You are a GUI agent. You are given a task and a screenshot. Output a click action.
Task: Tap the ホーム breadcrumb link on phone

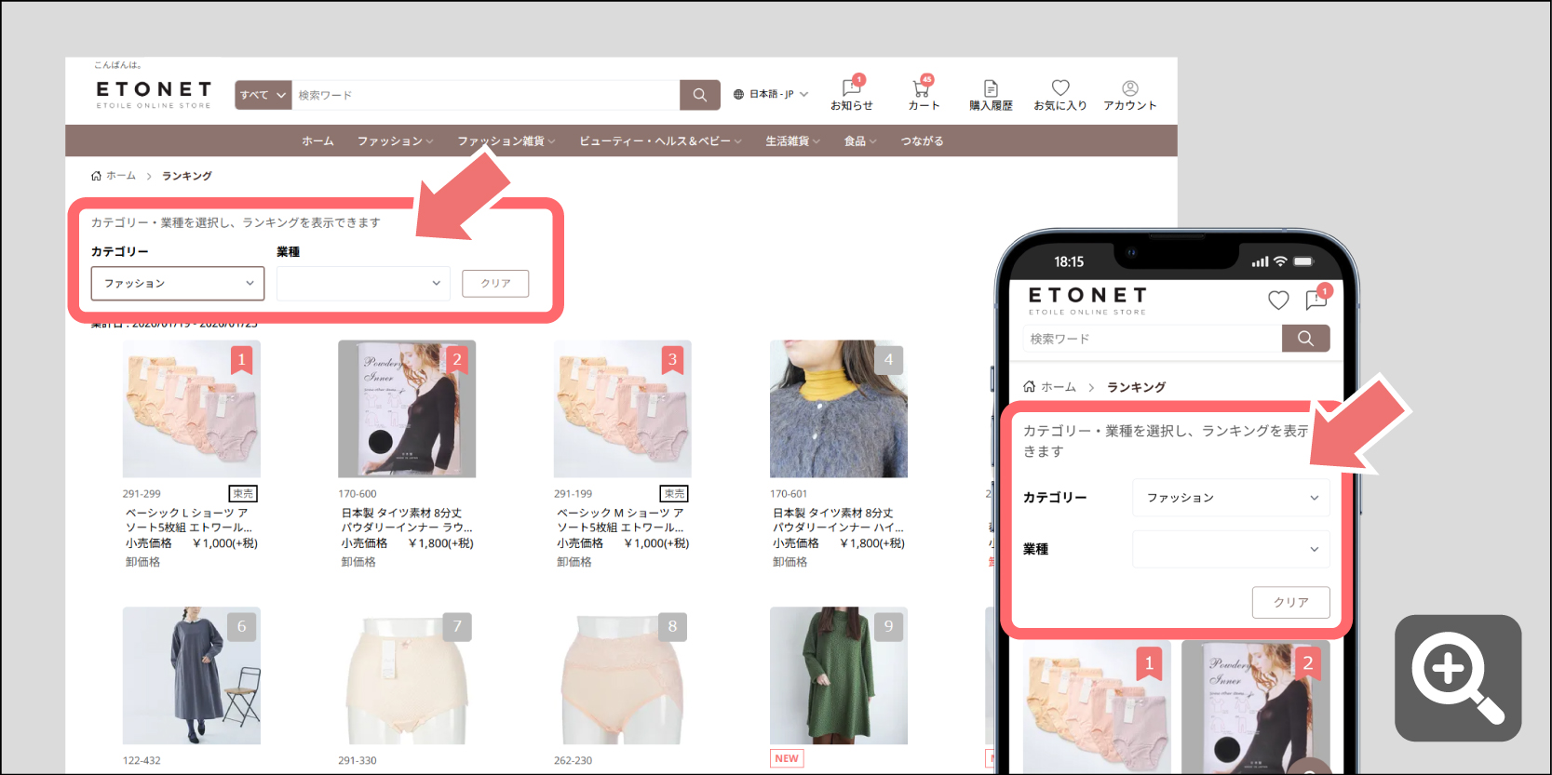[1059, 387]
